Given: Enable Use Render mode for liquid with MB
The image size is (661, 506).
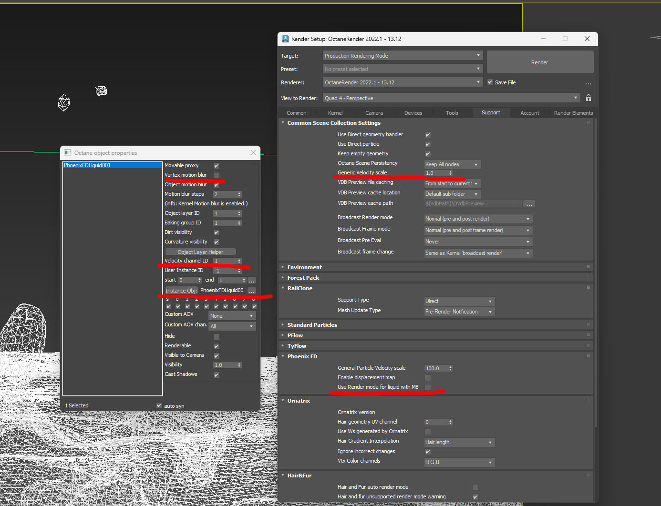Looking at the screenshot, I should click(428, 387).
